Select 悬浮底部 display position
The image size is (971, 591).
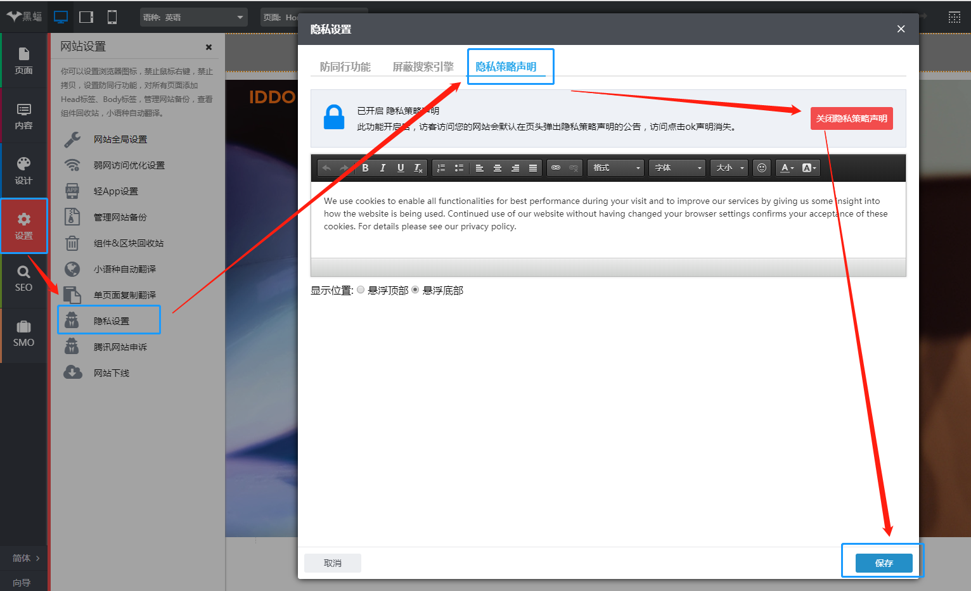415,289
